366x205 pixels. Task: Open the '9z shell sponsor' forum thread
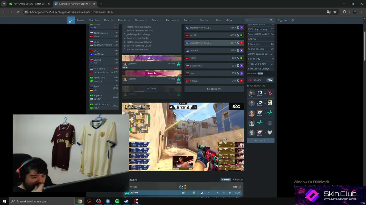(261, 49)
